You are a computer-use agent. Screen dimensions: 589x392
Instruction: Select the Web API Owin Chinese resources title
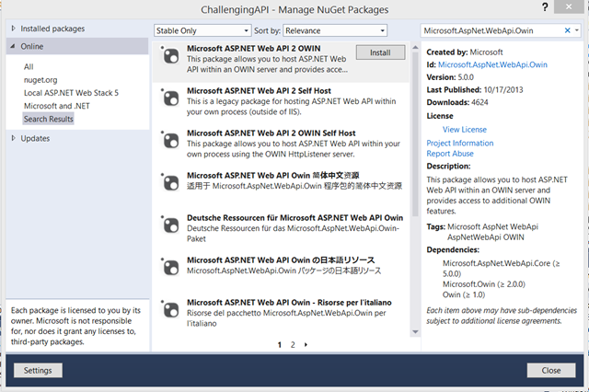pos(272,176)
